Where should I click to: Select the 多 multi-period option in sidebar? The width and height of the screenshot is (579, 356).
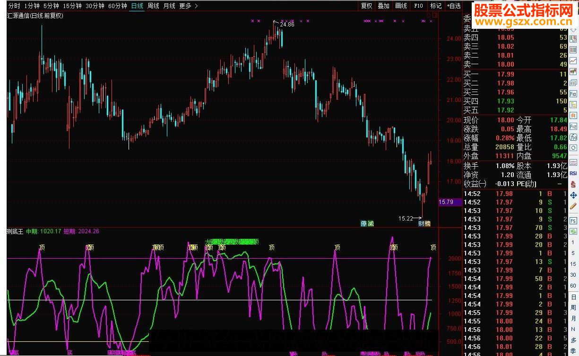coord(573,340)
